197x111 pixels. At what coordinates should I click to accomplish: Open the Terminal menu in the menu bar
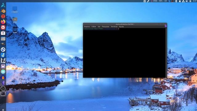(x=114, y=27)
